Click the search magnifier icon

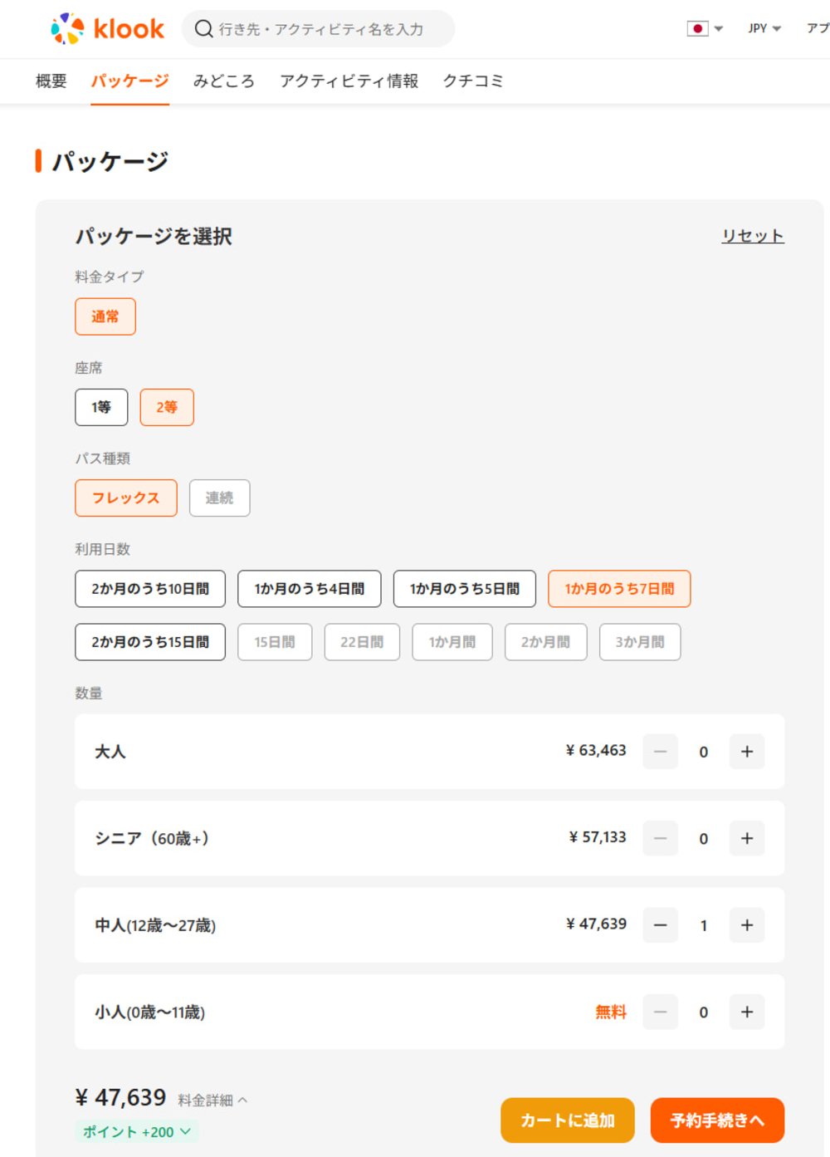(203, 28)
